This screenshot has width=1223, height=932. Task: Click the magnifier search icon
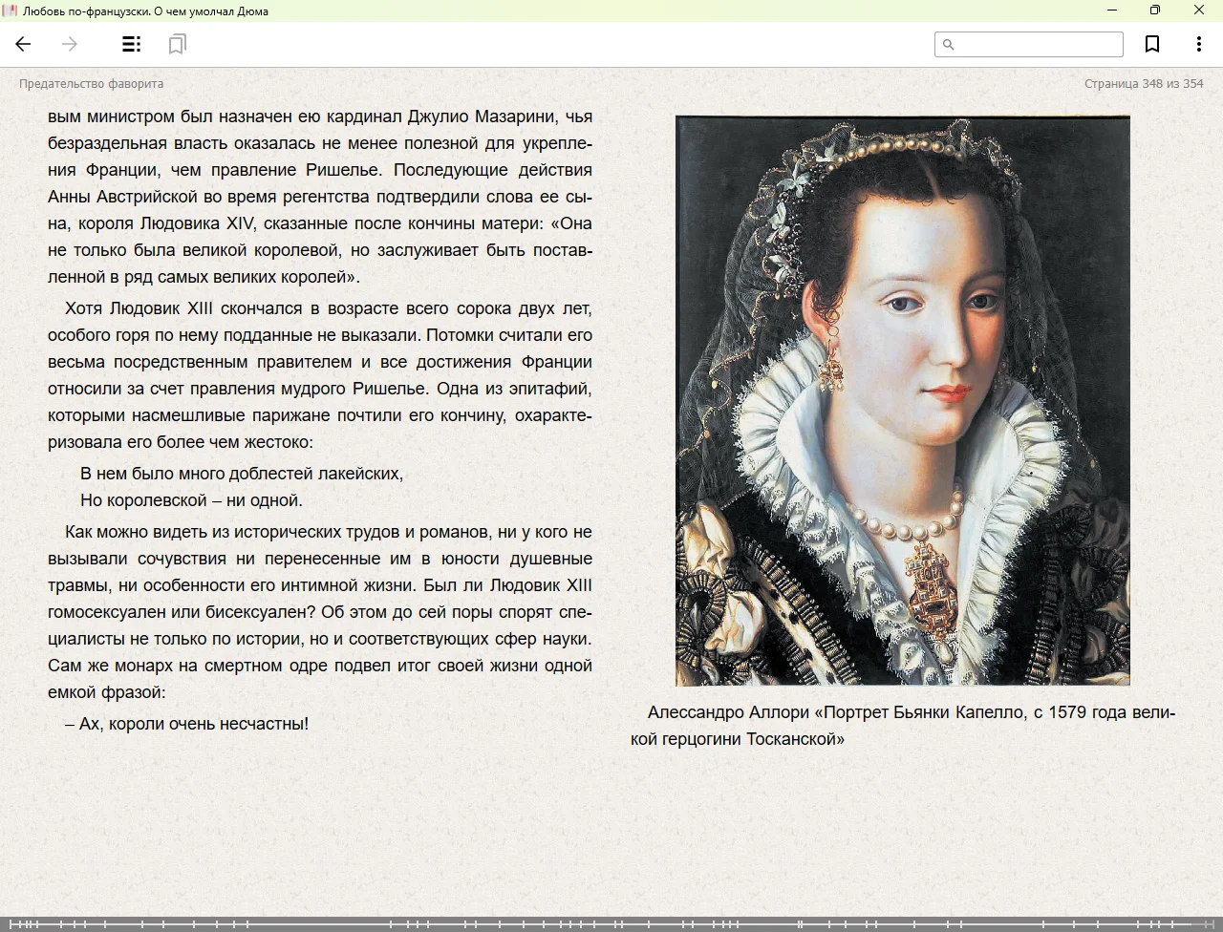(948, 44)
